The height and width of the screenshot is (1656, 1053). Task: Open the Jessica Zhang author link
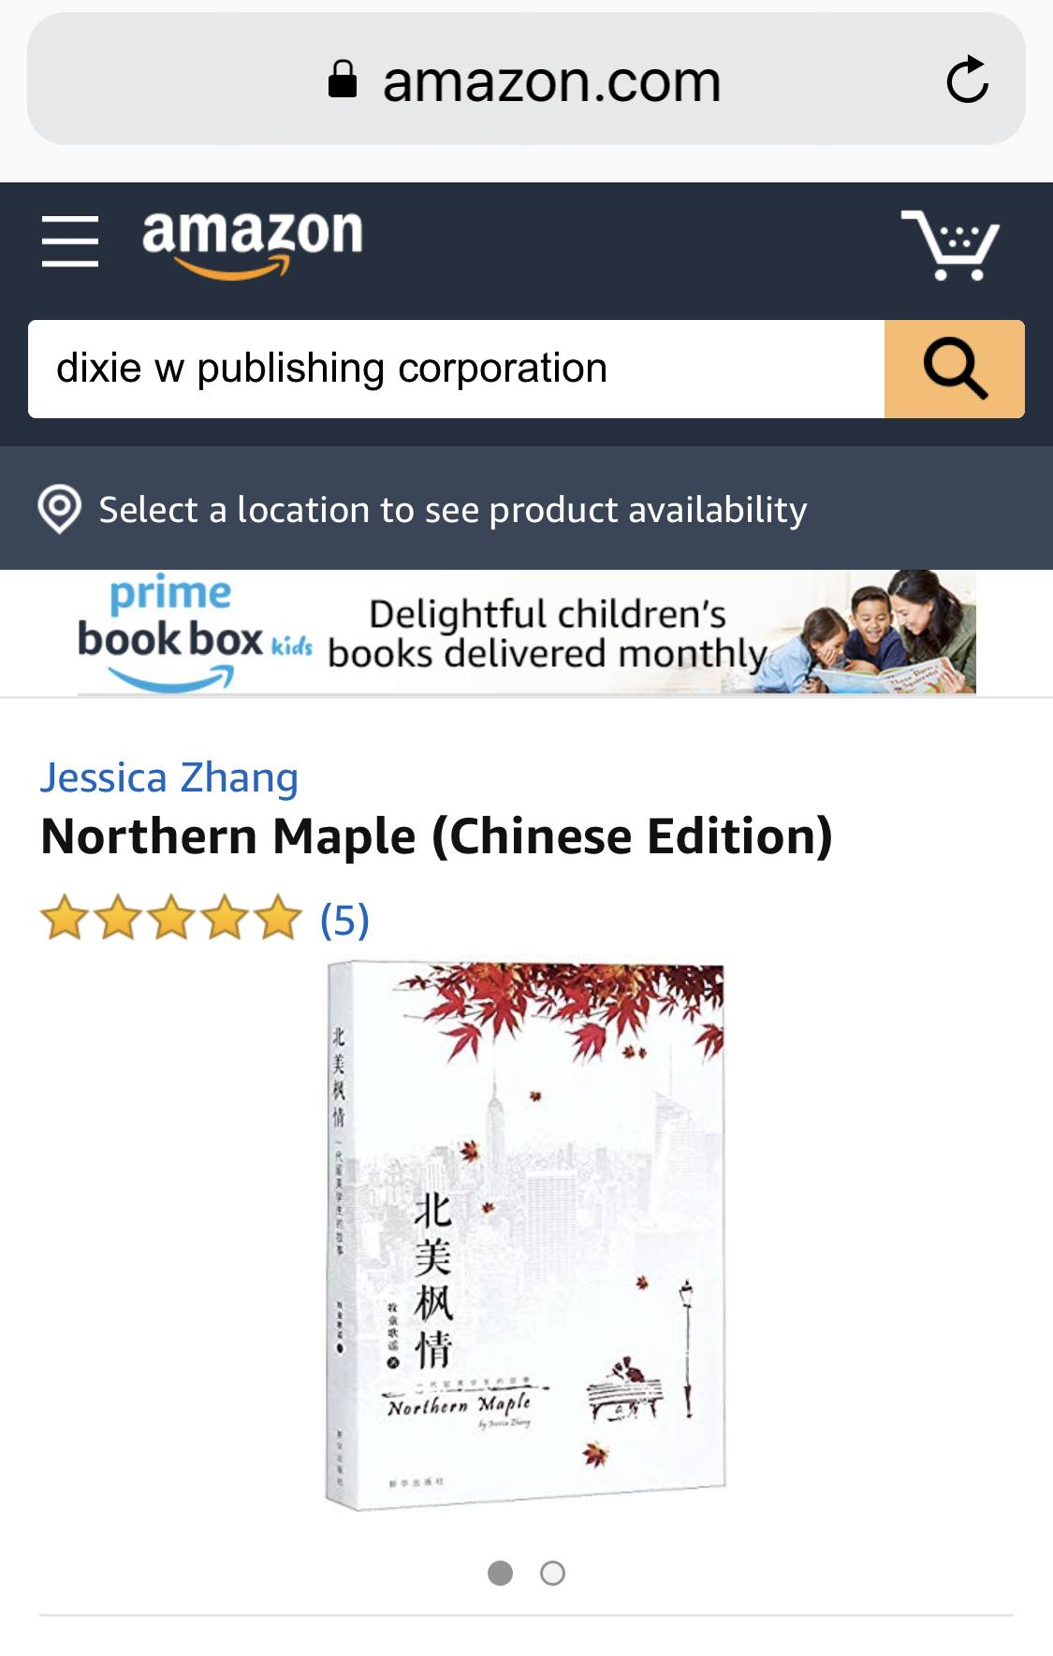(x=169, y=777)
